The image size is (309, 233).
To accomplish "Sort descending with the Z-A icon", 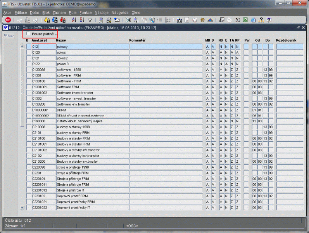I will [x=82, y=20].
